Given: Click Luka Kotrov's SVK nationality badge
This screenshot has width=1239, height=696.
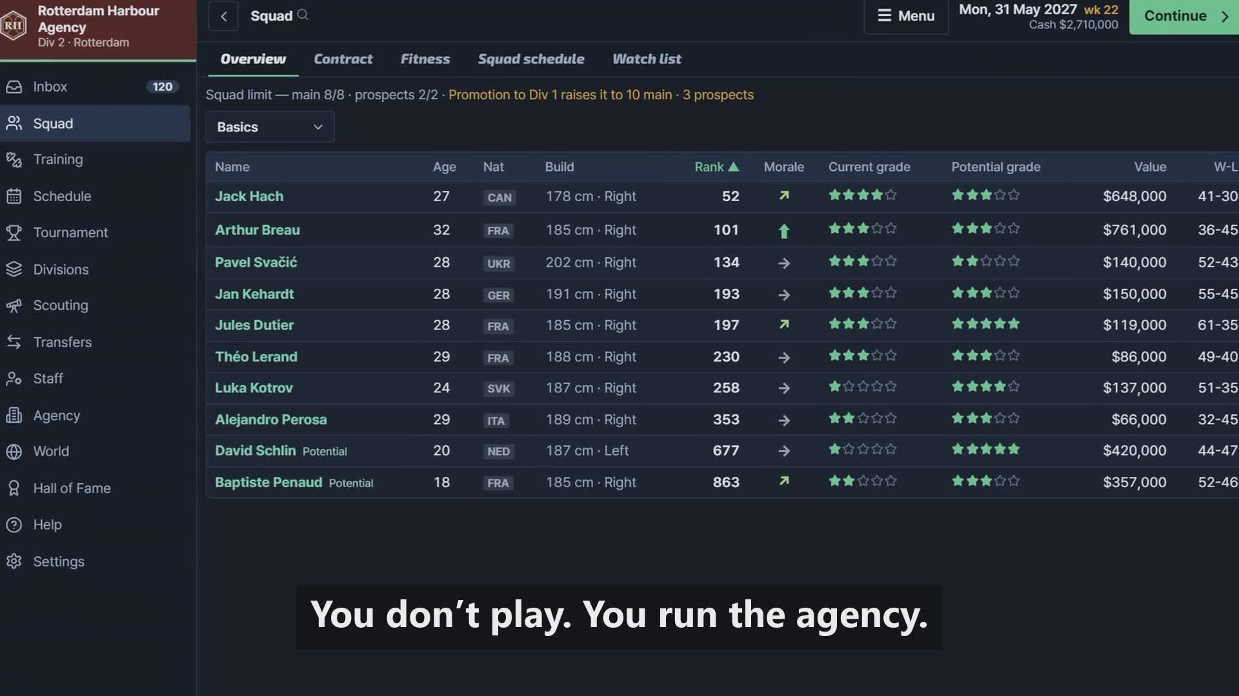Looking at the screenshot, I should pyautogui.click(x=498, y=389).
